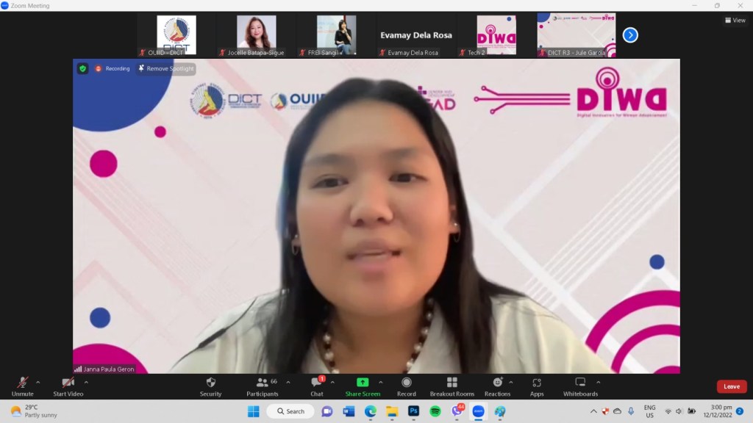Open Breakout Rooms
This screenshot has height=423, width=753.
452,386
